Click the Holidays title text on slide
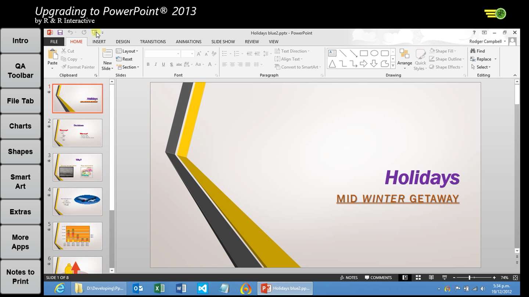The height and width of the screenshot is (297, 529). coord(422,177)
